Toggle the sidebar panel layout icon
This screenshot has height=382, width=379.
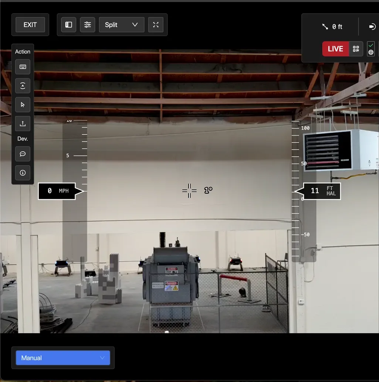tap(68, 25)
